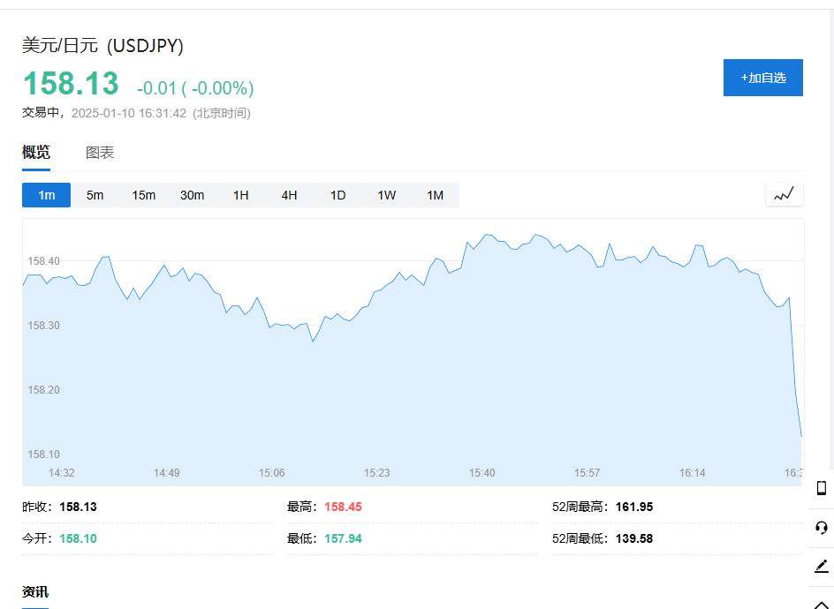Select the 1m interval
Screen dimensions: 834x609
point(46,195)
